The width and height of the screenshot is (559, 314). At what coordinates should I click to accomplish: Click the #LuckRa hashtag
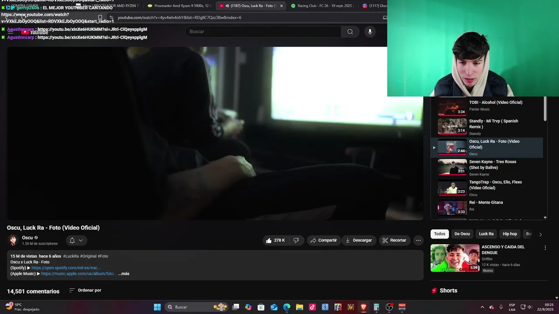pyautogui.click(x=71, y=256)
